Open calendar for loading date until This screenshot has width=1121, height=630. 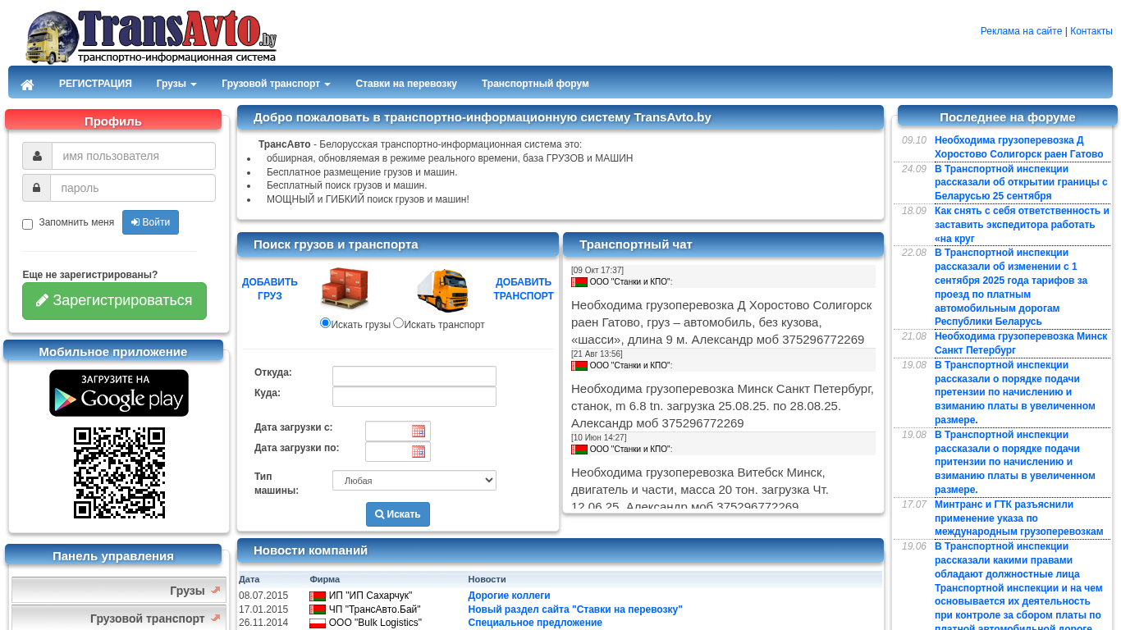point(419,452)
